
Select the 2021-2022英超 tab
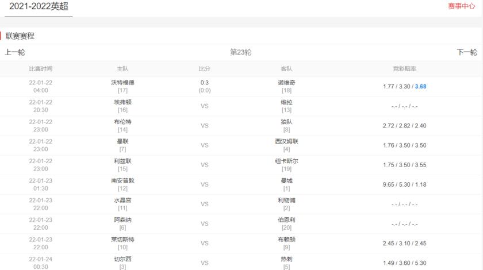[x=39, y=6]
